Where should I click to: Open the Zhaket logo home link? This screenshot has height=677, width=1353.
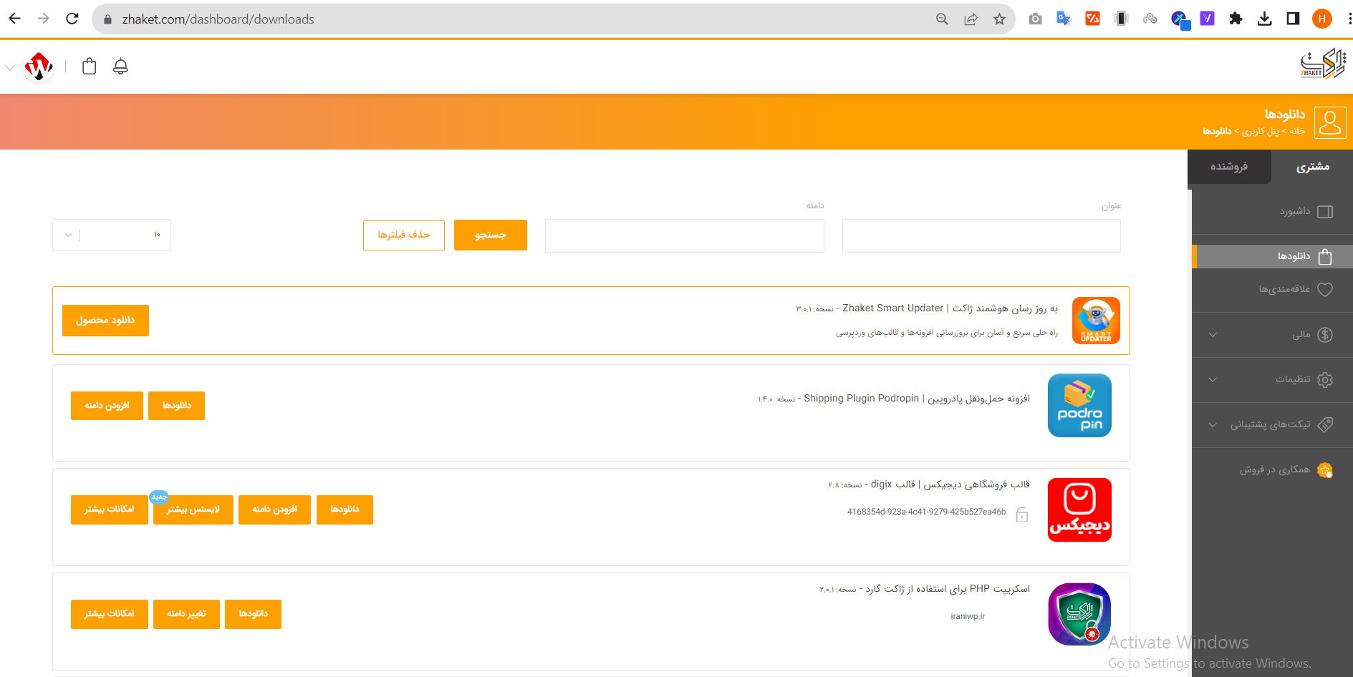pyautogui.click(x=1323, y=64)
